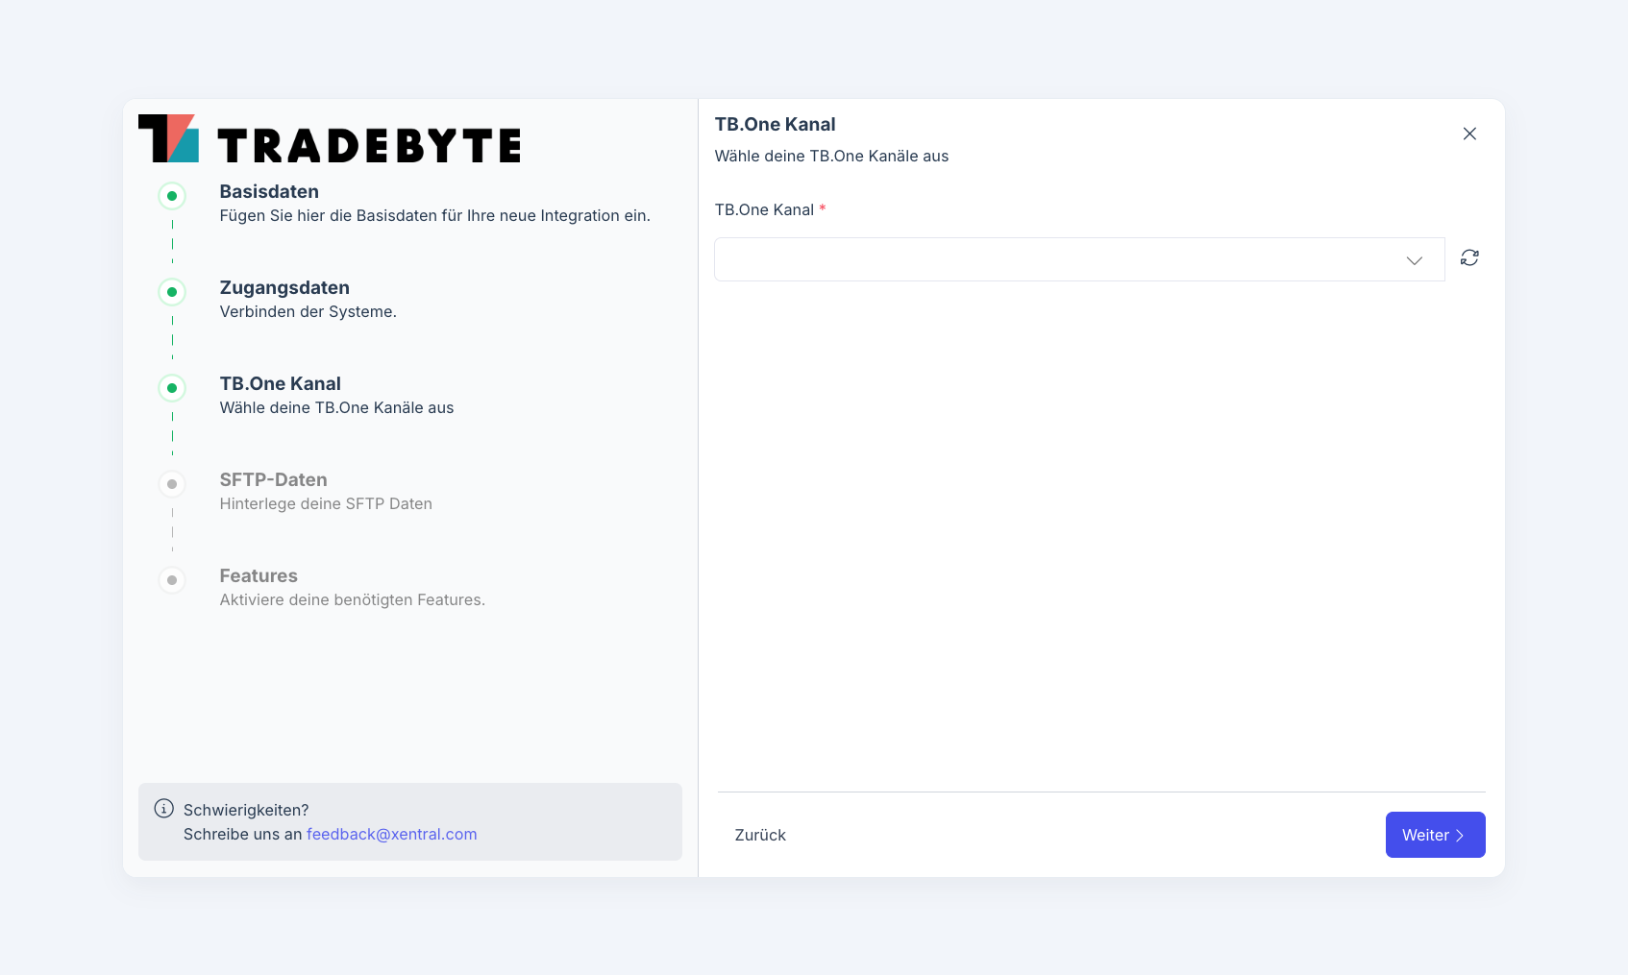Open the Features step

pyautogui.click(x=259, y=576)
